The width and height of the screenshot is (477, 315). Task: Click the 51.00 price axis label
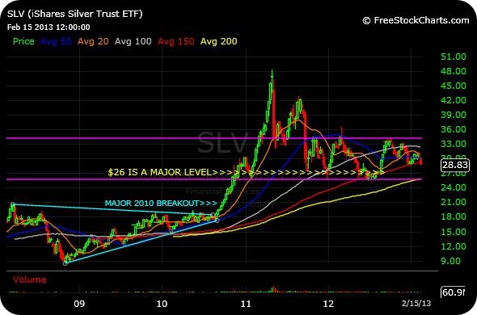(x=454, y=57)
